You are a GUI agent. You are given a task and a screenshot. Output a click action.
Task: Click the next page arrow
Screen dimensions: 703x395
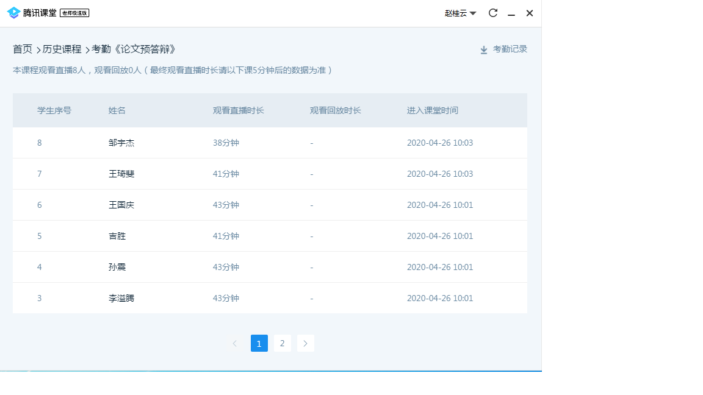pos(305,343)
